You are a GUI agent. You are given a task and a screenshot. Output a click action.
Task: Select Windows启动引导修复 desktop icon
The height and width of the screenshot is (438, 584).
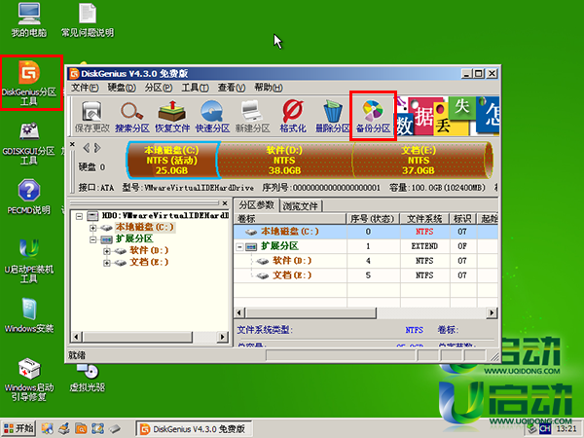click(x=29, y=380)
